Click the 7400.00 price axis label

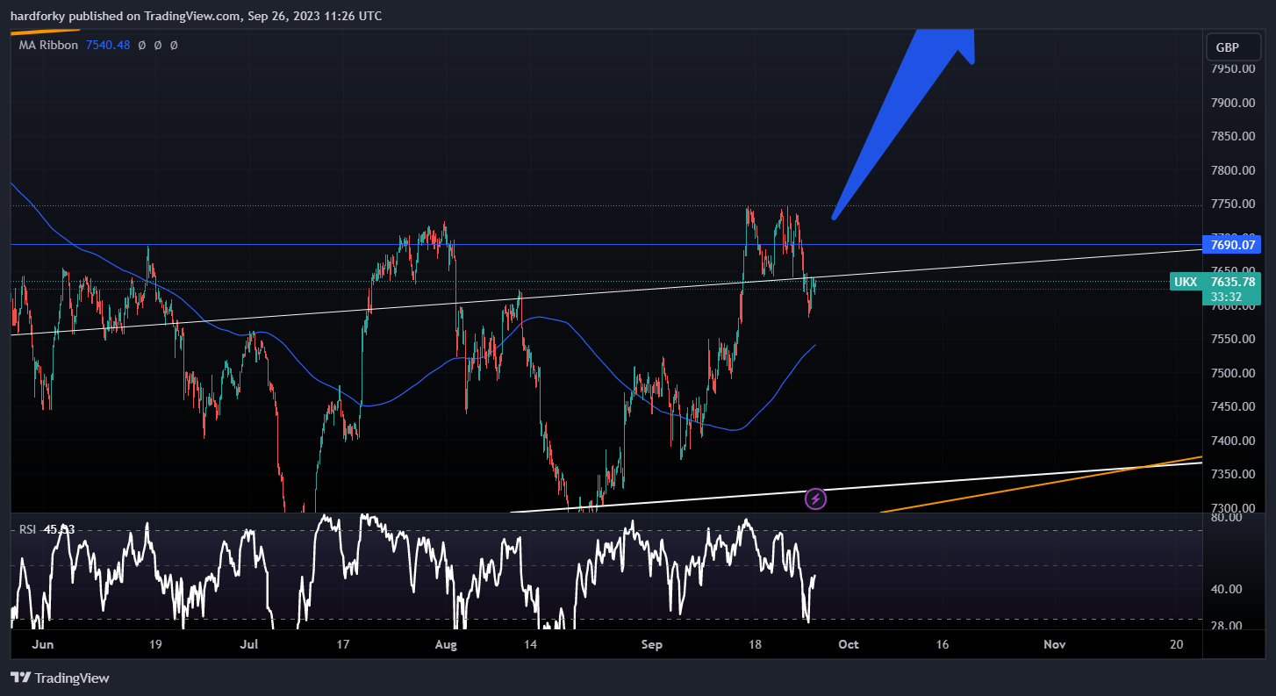pyautogui.click(x=1232, y=441)
